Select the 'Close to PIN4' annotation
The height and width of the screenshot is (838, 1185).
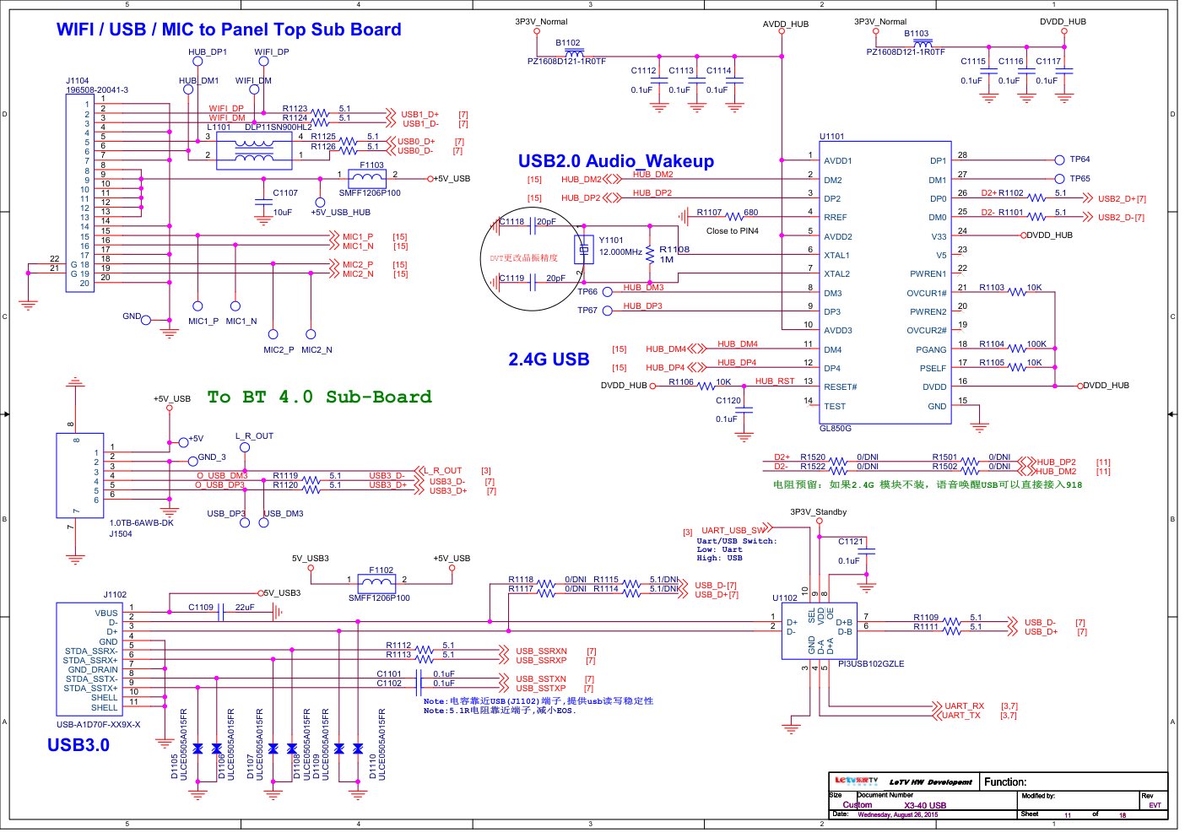coord(733,231)
